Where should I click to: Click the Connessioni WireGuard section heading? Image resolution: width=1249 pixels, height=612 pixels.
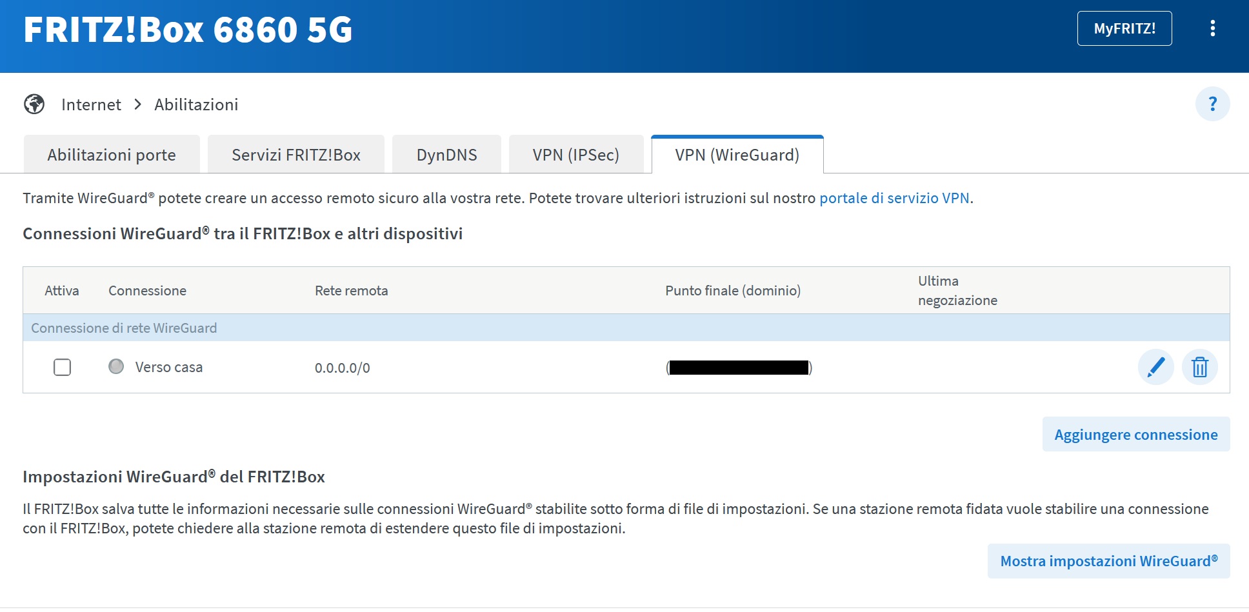[243, 233]
